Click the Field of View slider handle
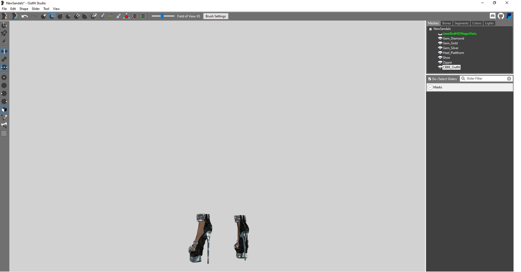 162,16
